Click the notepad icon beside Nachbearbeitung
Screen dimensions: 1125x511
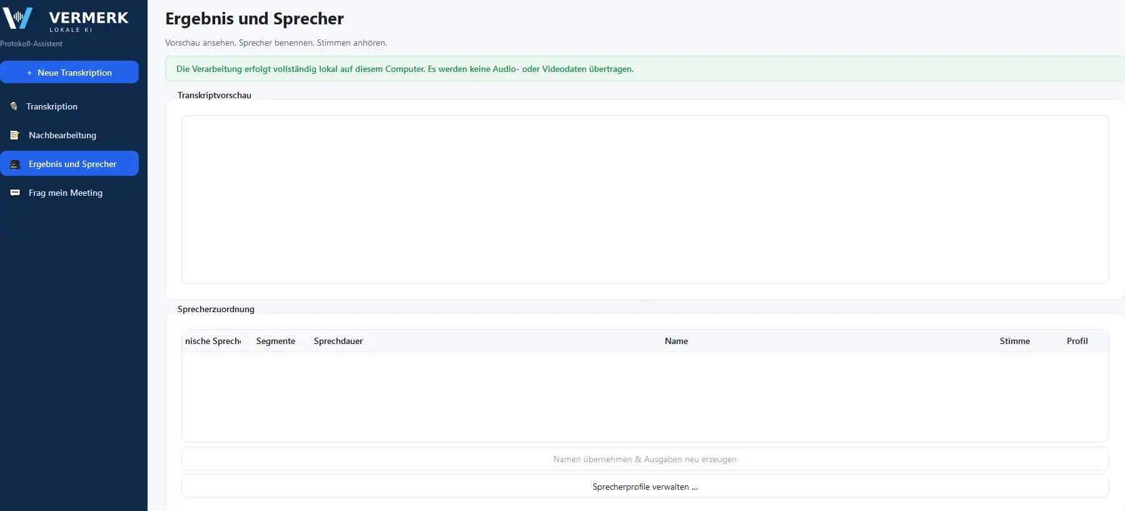tap(15, 135)
